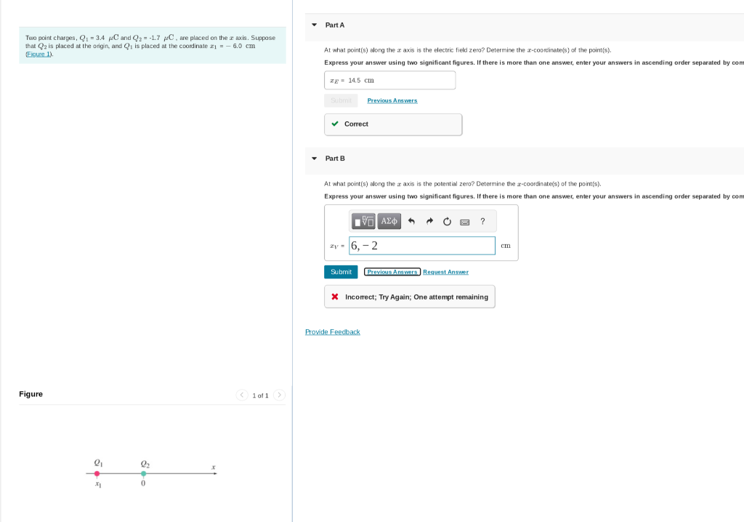Collapse the Part B section
Viewport: 744px width, 522px height.
313,158
